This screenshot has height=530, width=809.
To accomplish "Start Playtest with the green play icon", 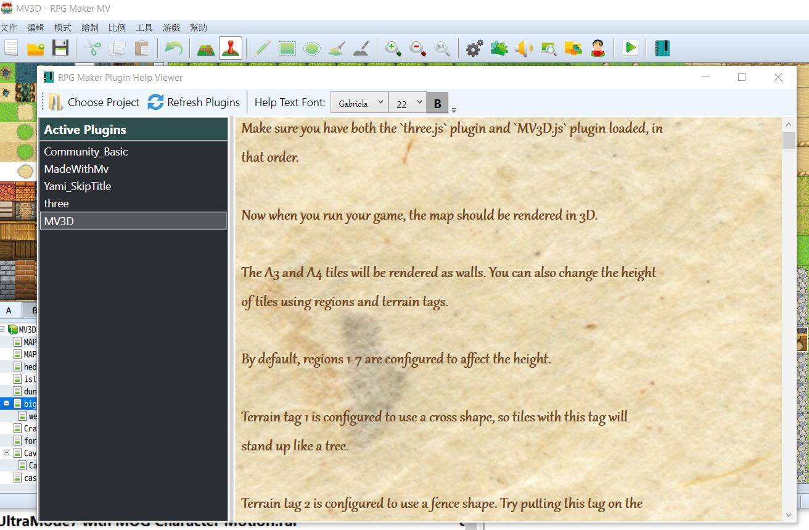I will [x=630, y=48].
